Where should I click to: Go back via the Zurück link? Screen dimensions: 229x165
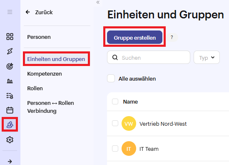click(x=39, y=12)
